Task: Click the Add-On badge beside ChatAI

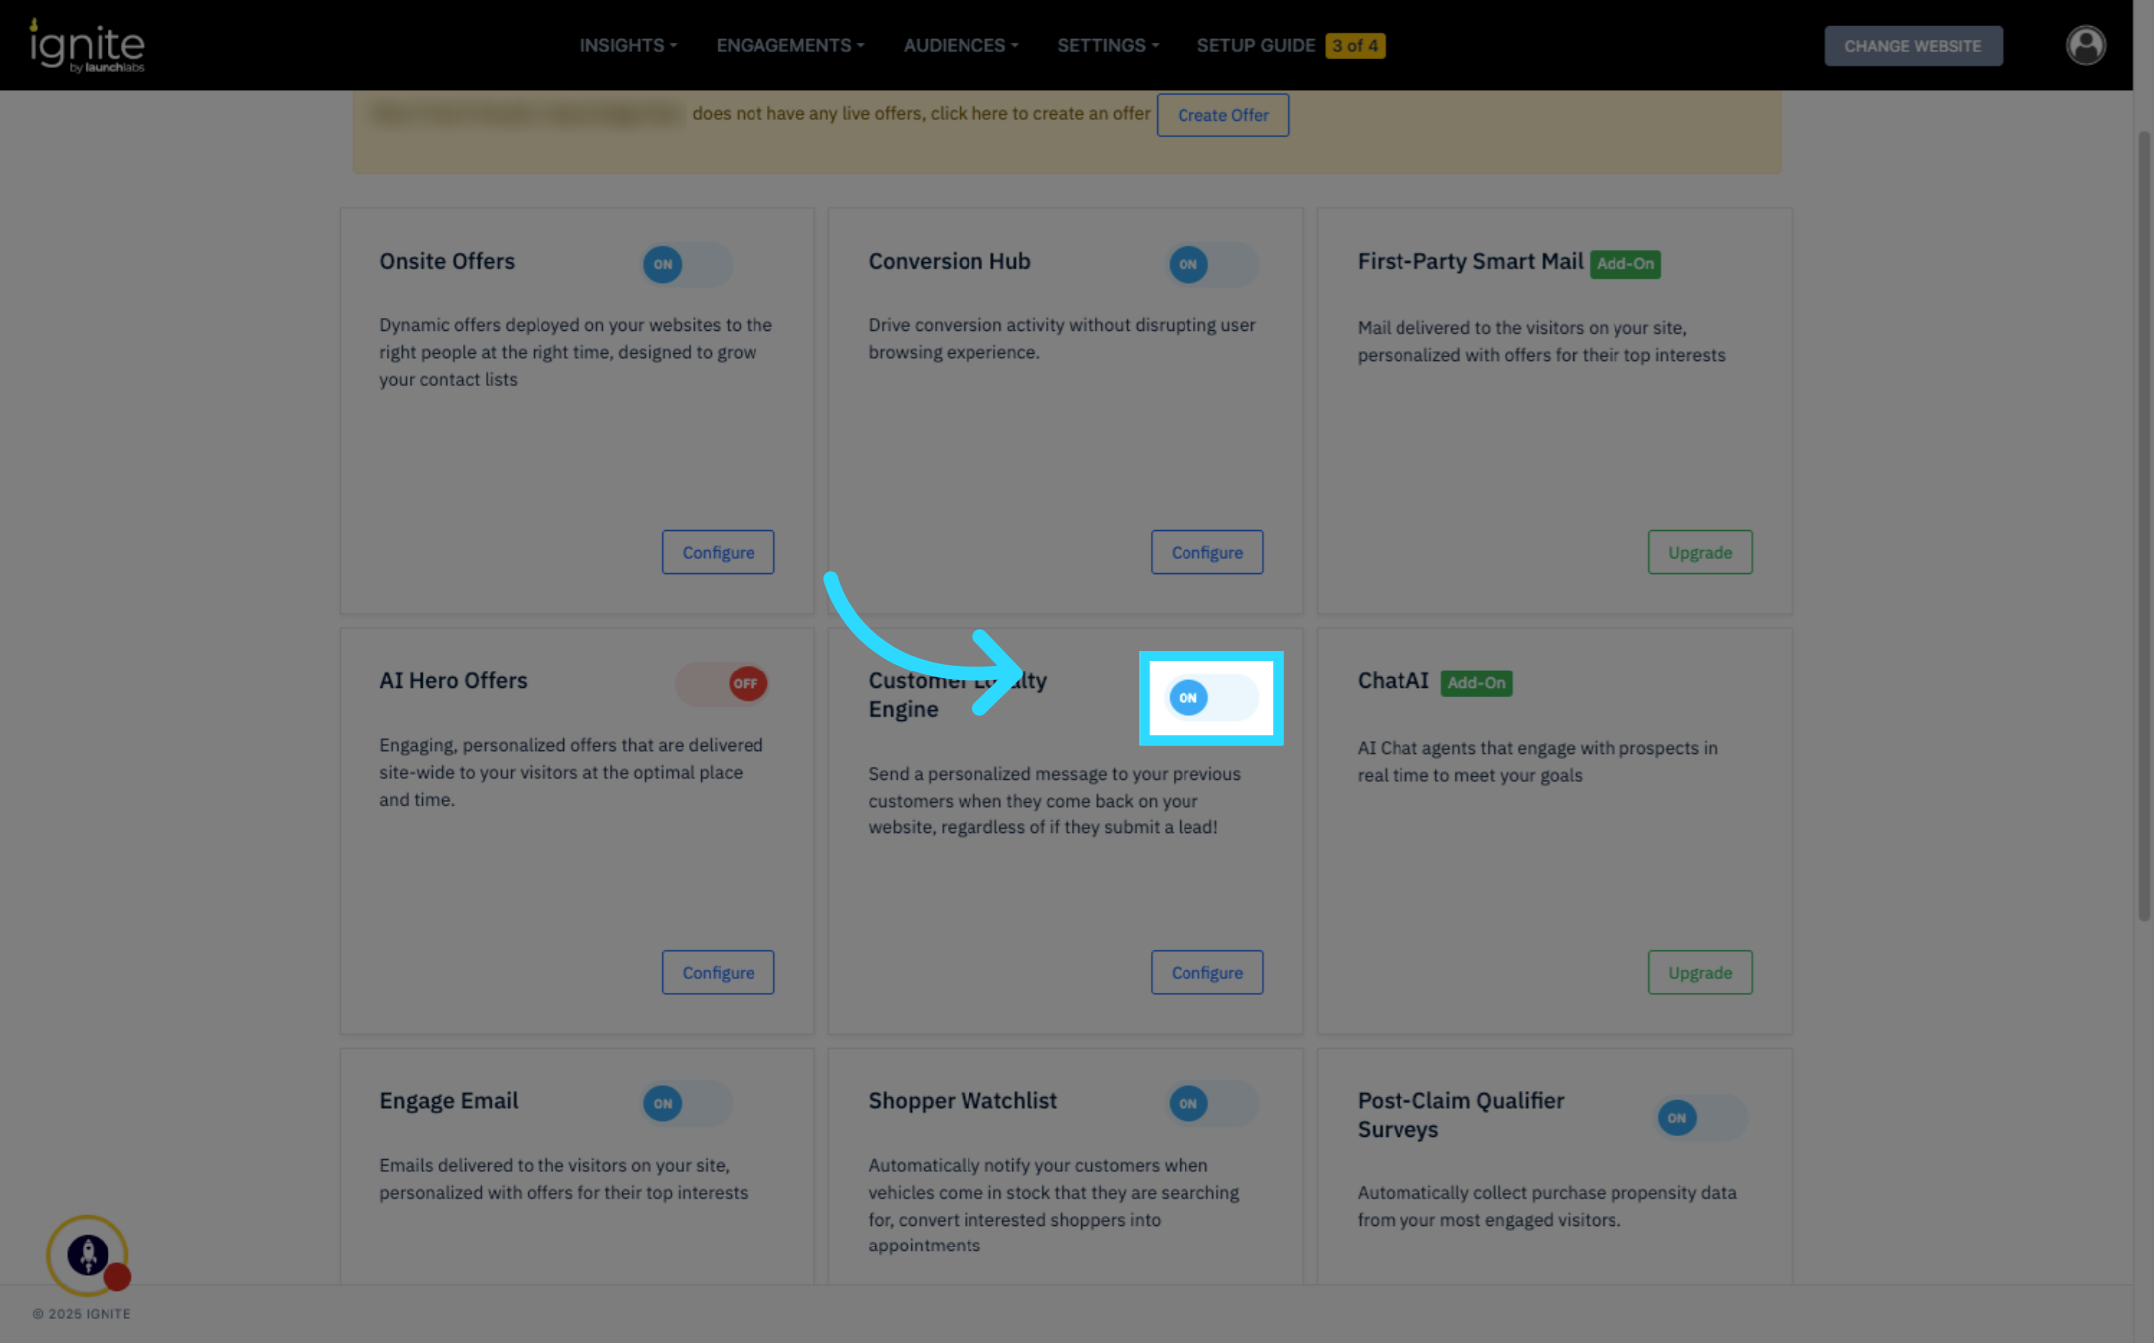Action: pyautogui.click(x=1476, y=683)
